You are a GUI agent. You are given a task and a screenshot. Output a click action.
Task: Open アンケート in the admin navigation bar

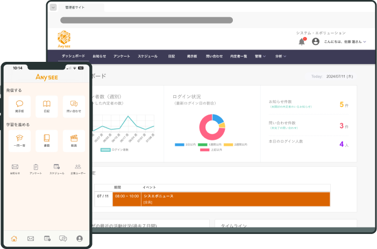[x=122, y=56]
